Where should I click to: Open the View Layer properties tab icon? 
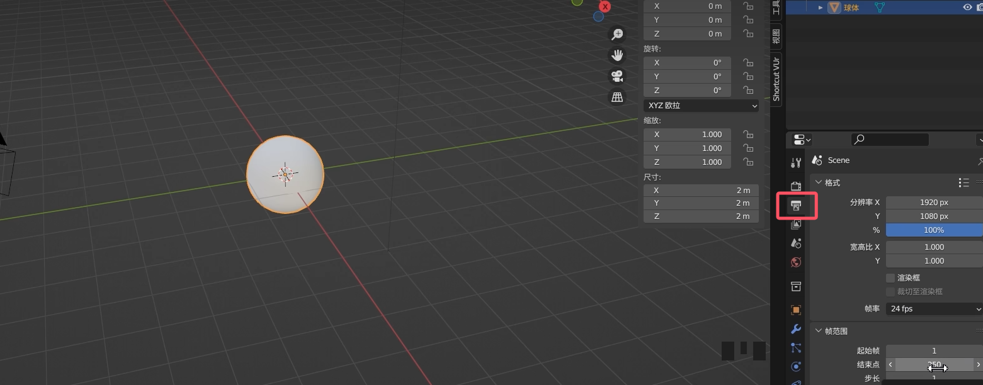(x=796, y=224)
